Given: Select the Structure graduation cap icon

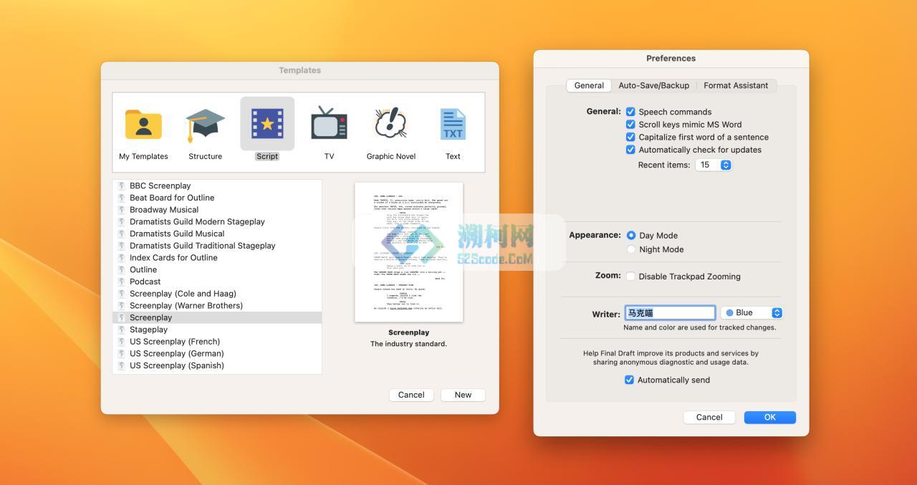Looking at the screenshot, I should coord(205,125).
